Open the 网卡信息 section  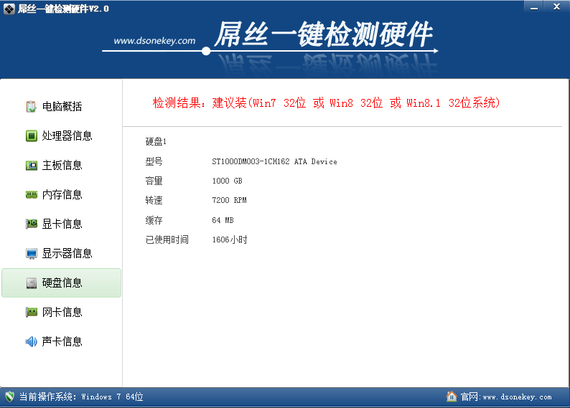(x=62, y=313)
